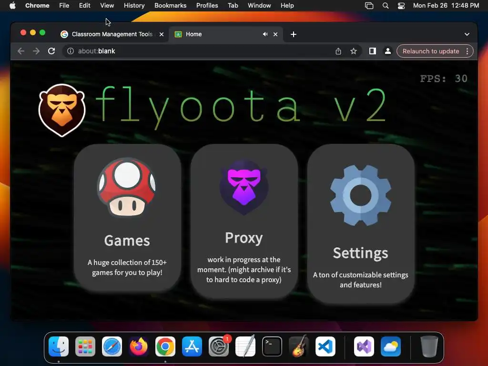Open the Bookmarks menu
This screenshot has width=488, height=366.
(170, 6)
